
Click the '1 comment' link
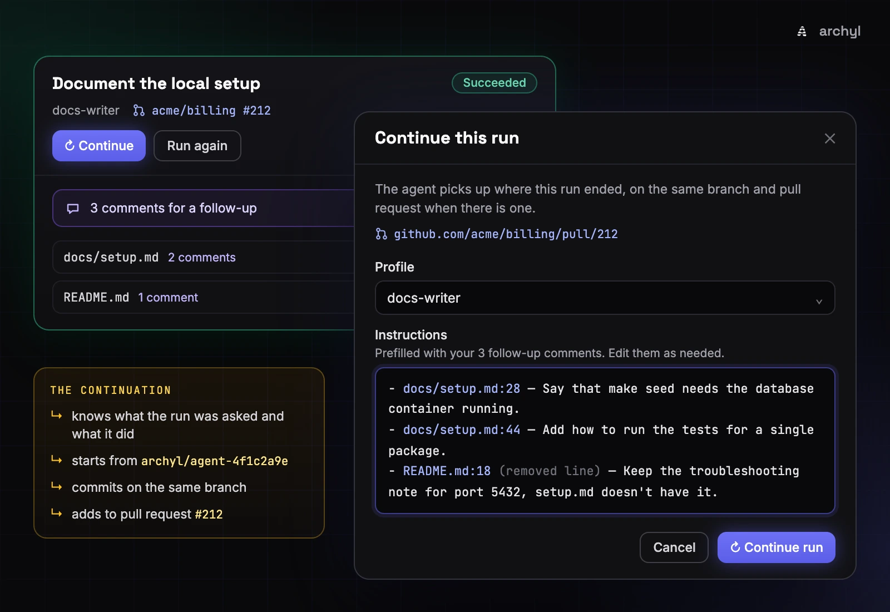pyautogui.click(x=168, y=298)
